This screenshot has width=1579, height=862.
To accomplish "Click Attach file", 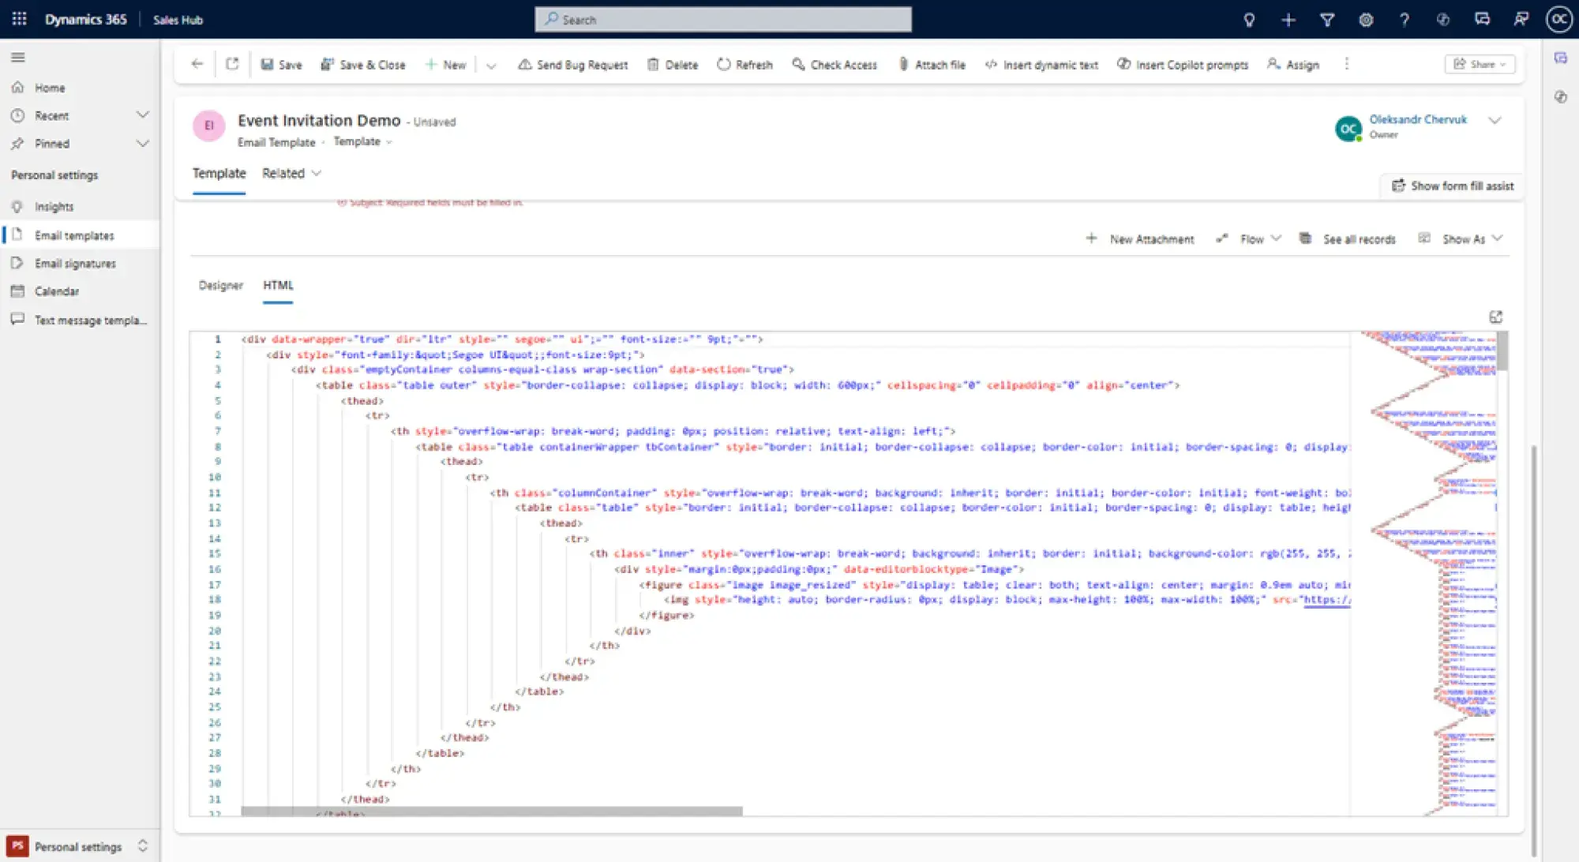I will click(x=932, y=65).
